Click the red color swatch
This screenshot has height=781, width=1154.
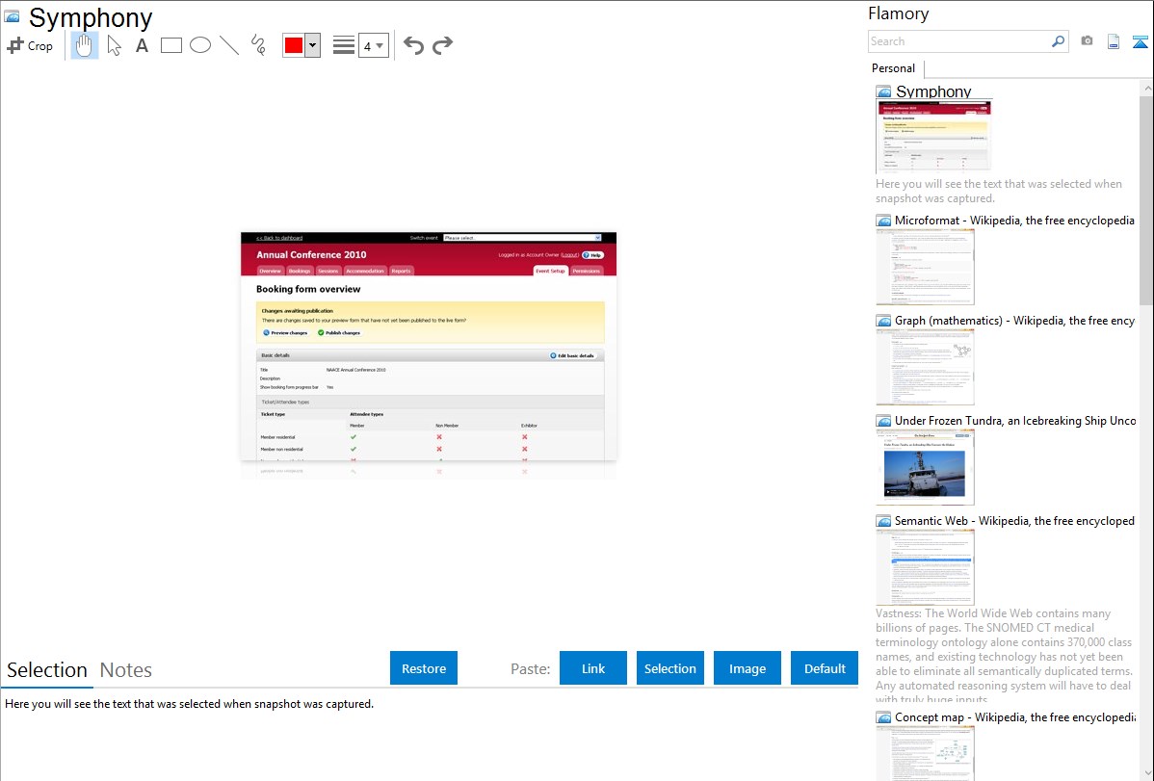tap(294, 45)
